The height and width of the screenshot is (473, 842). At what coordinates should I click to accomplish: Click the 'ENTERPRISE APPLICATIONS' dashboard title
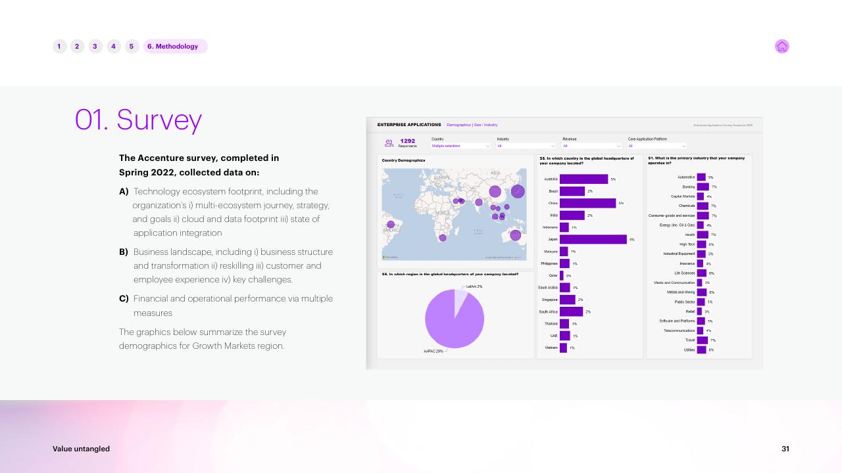click(409, 125)
